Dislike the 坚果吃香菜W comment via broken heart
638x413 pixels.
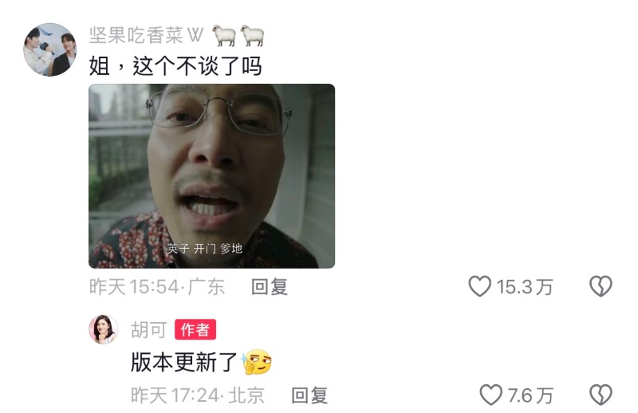(601, 286)
